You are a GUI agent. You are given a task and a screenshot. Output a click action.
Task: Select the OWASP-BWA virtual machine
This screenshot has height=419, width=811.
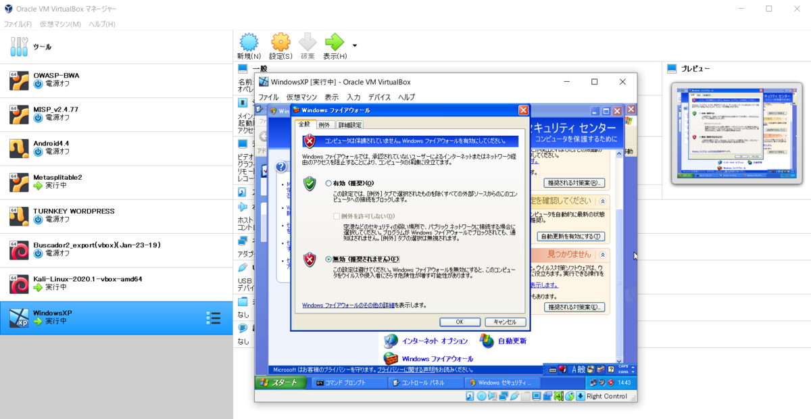click(116, 80)
